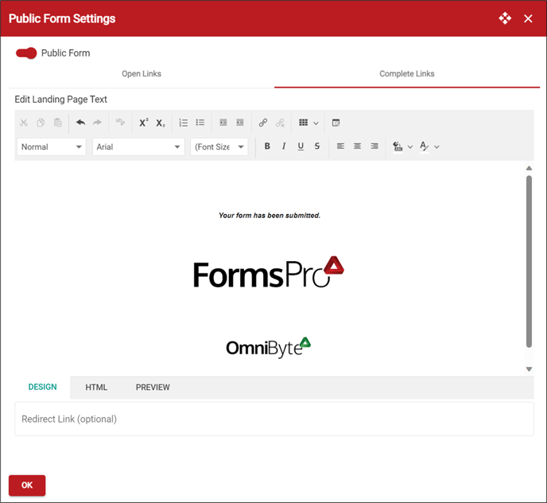Click the first indent icon, left of the pair

(223, 123)
